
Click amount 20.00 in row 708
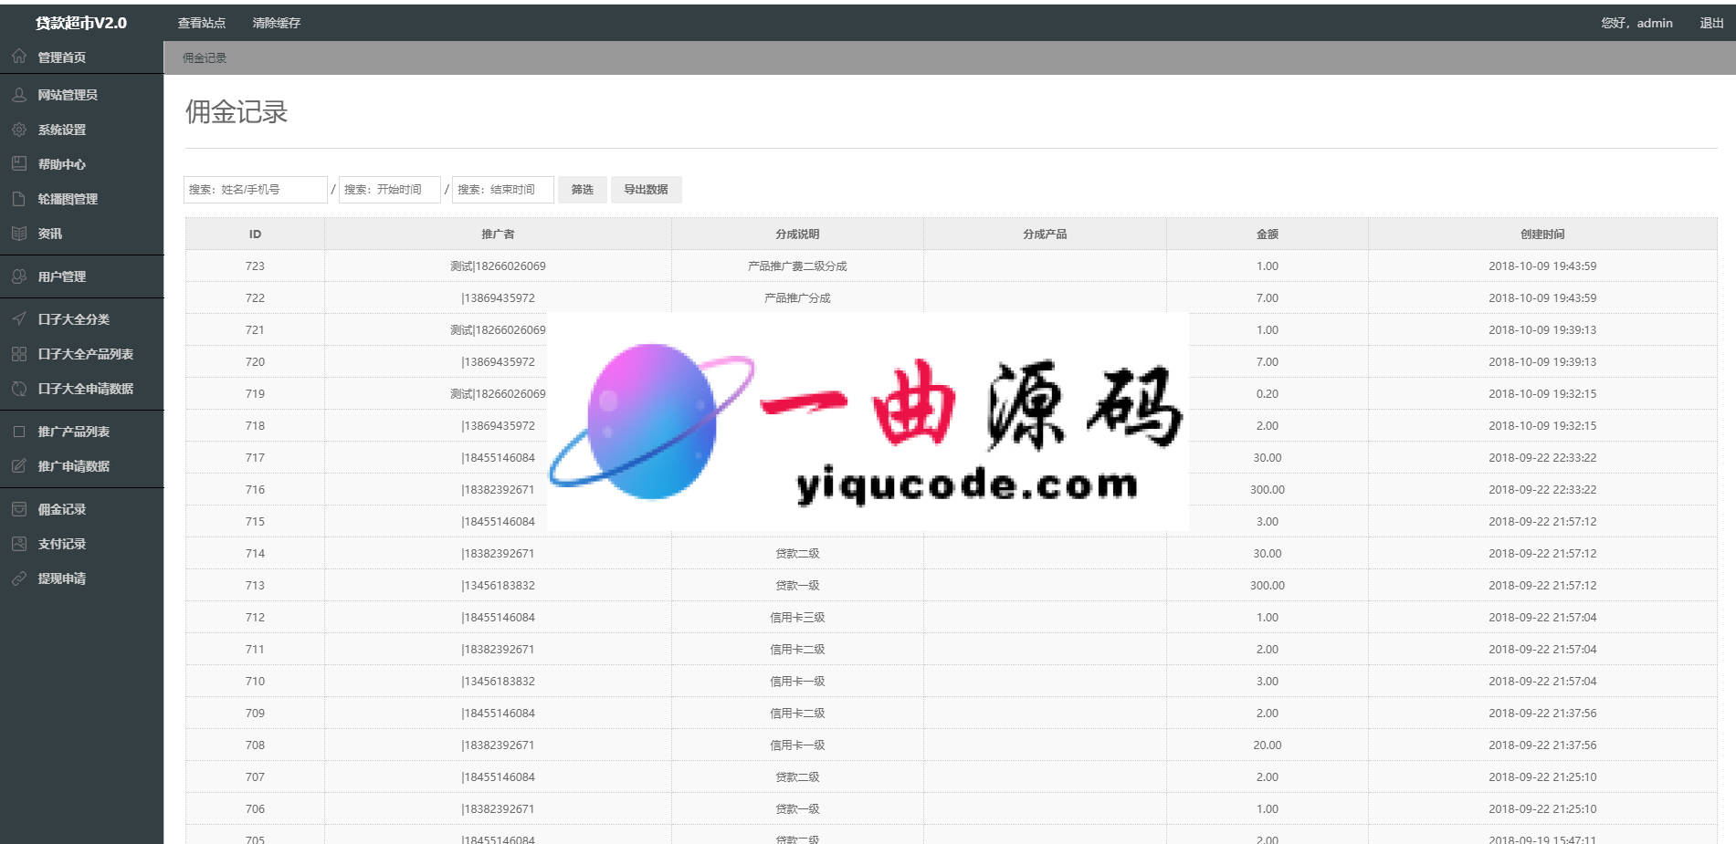(x=1267, y=745)
